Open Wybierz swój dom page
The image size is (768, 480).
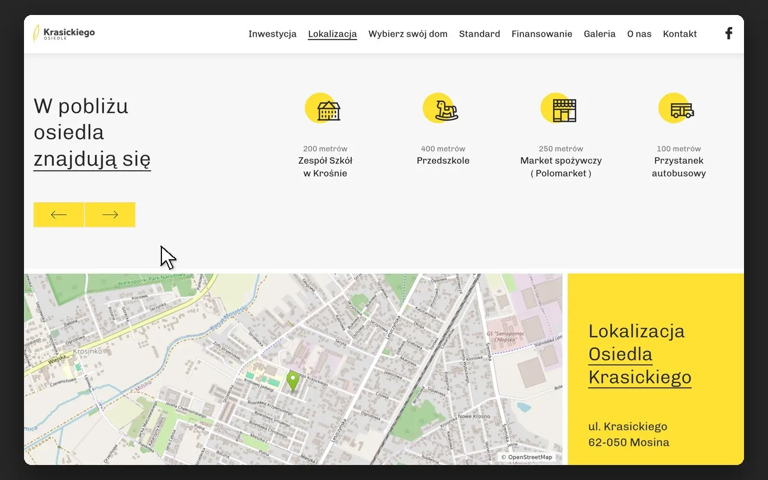408,34
